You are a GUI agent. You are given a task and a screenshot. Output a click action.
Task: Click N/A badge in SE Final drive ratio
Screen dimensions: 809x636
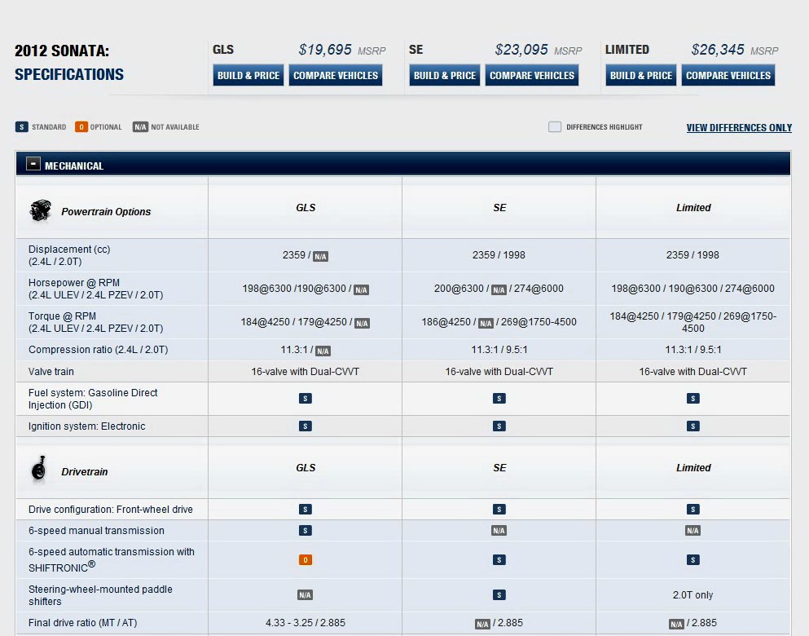click(482, 625)
